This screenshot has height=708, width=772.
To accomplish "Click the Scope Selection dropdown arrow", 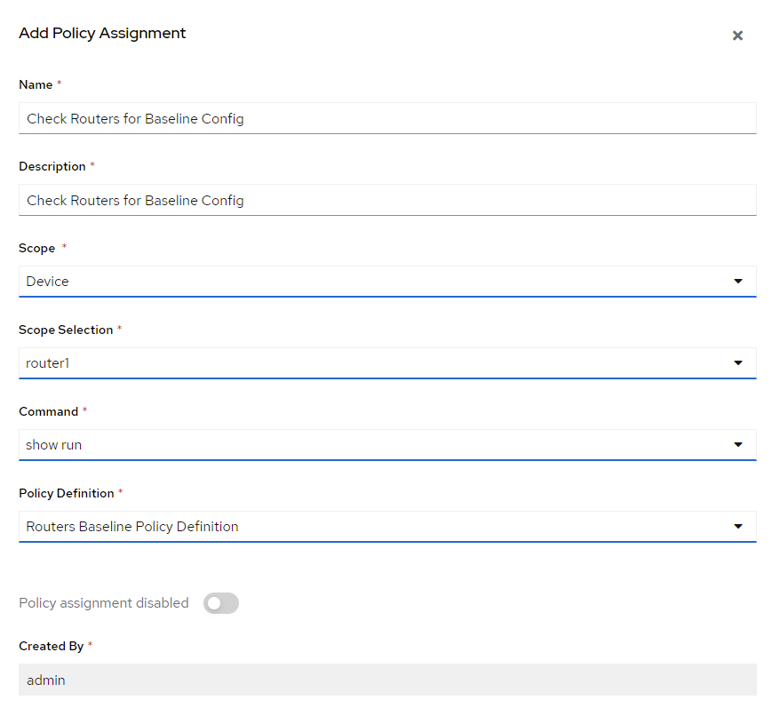I will [x=737, y=362].
